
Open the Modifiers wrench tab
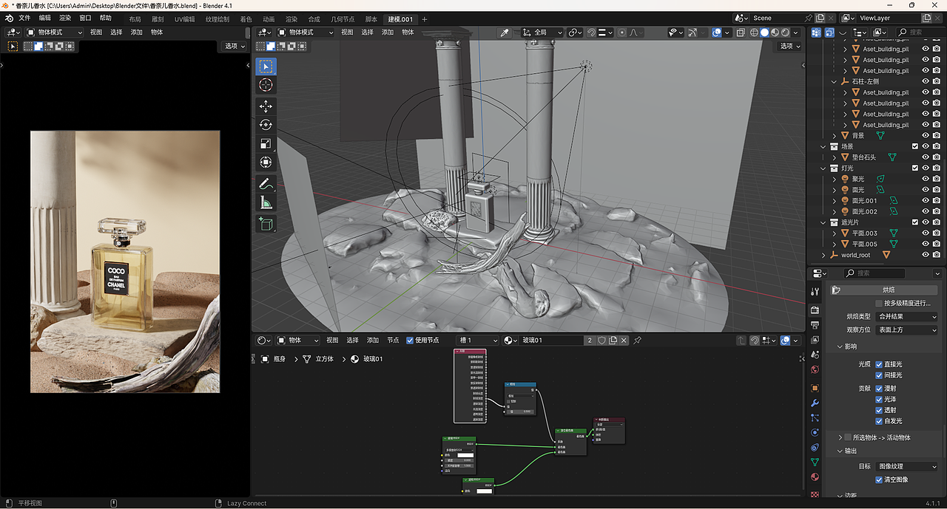point(815,403)
